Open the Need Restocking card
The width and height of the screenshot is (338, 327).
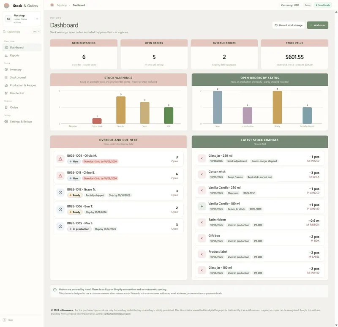[x=84, y=54]
